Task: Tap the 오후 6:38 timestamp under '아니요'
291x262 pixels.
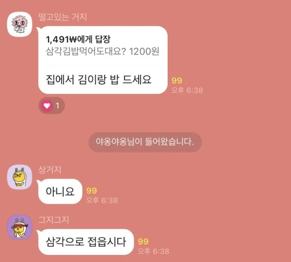Action: click(x=102, y=200)
